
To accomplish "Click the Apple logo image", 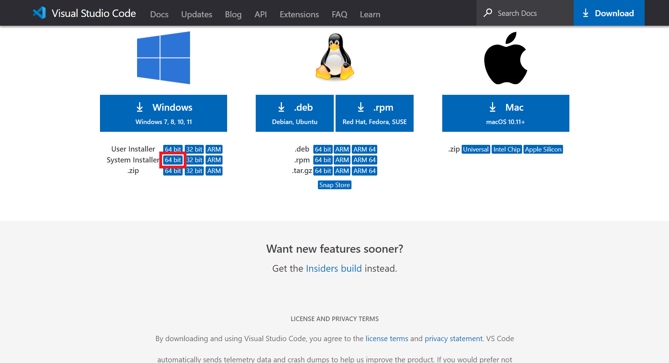I will (x=505, y=58).
